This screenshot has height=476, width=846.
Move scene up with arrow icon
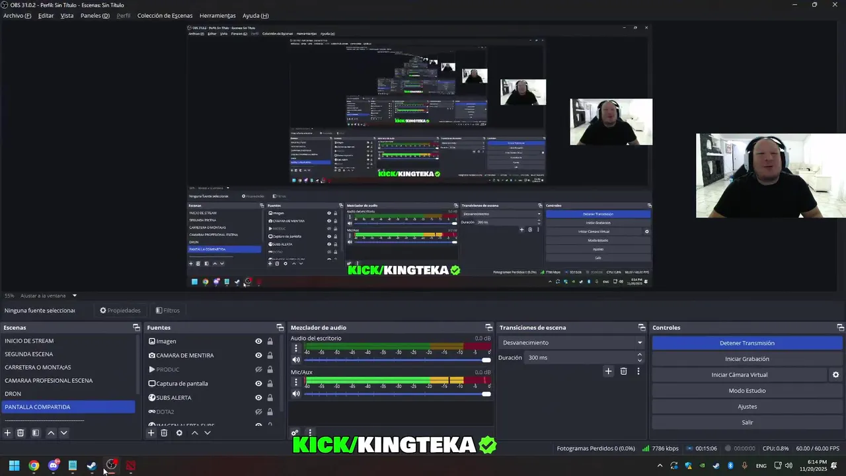tap(51, 433)
